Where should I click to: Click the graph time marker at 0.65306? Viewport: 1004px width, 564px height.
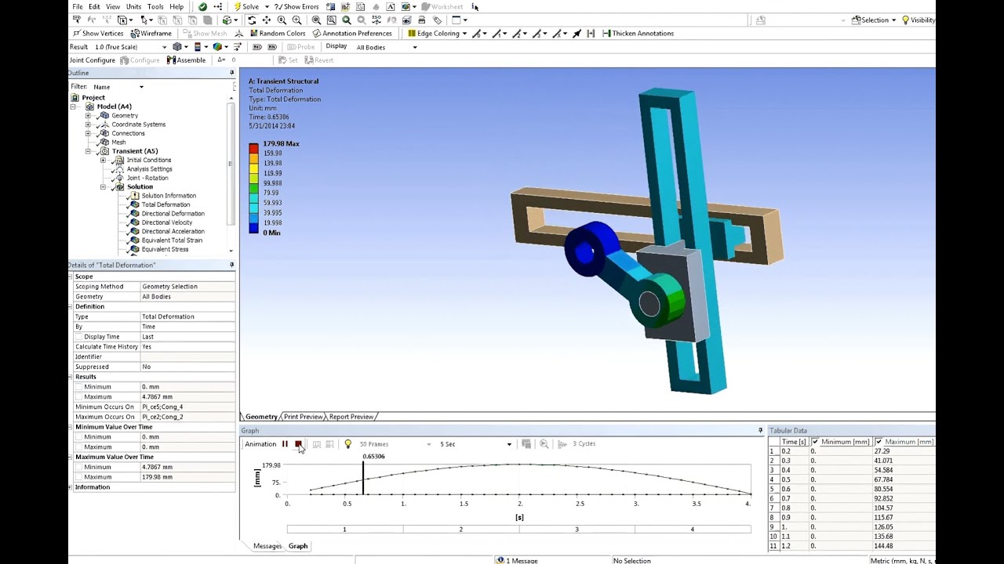(x=363, y=478)
